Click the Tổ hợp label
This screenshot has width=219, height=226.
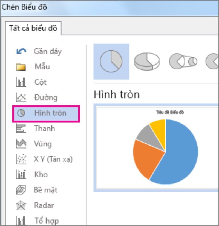pyautogui.click(x=47, y=221)
